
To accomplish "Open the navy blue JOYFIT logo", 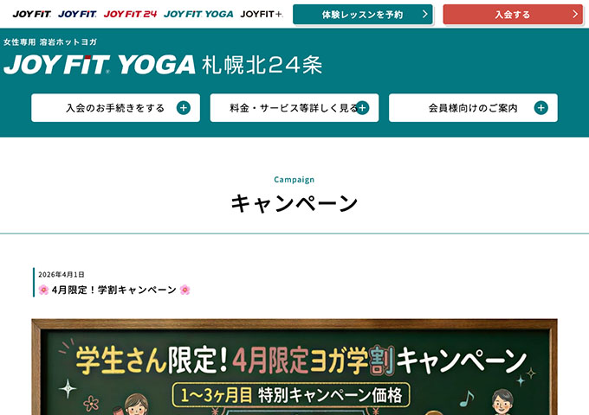I will point(77,14).
